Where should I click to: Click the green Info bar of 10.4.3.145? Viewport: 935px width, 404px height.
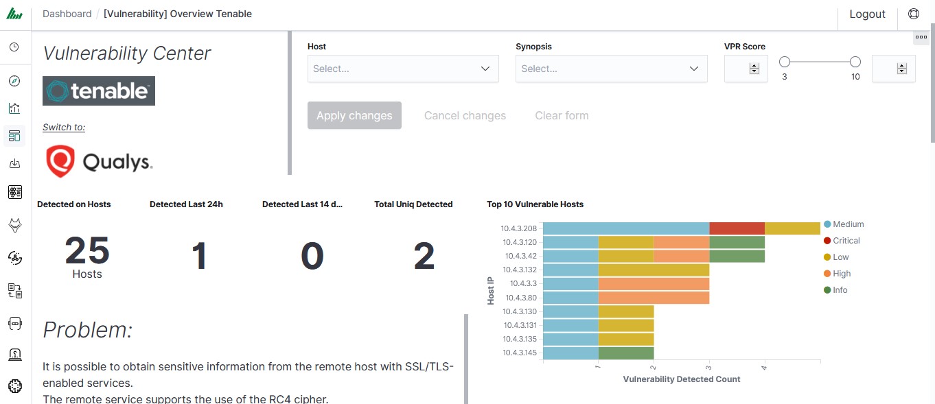coord(626,353)
